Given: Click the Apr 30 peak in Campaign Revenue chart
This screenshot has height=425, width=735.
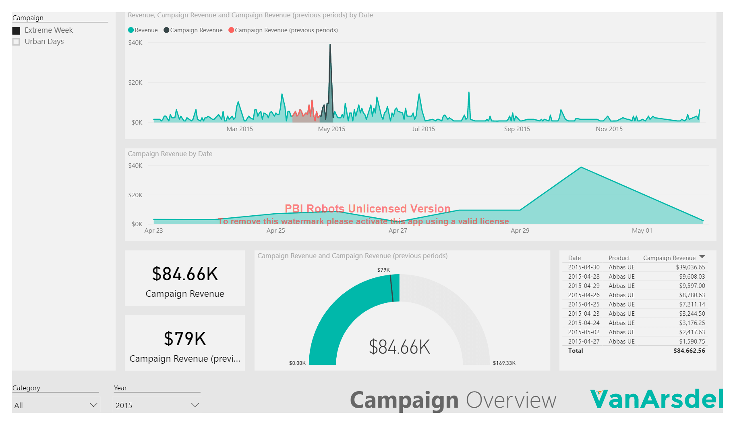Looking at the screenshot, I should tap(581, 167).
